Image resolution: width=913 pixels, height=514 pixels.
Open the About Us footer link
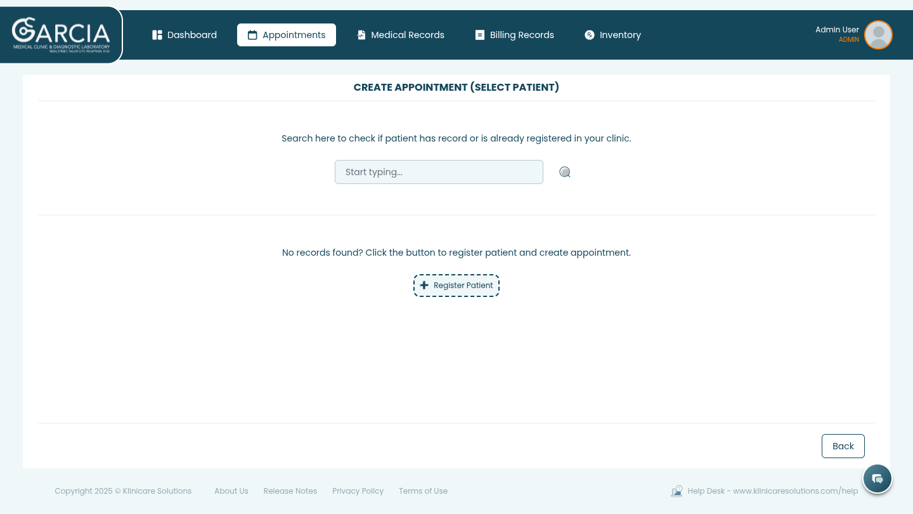(x=231, y=491)
